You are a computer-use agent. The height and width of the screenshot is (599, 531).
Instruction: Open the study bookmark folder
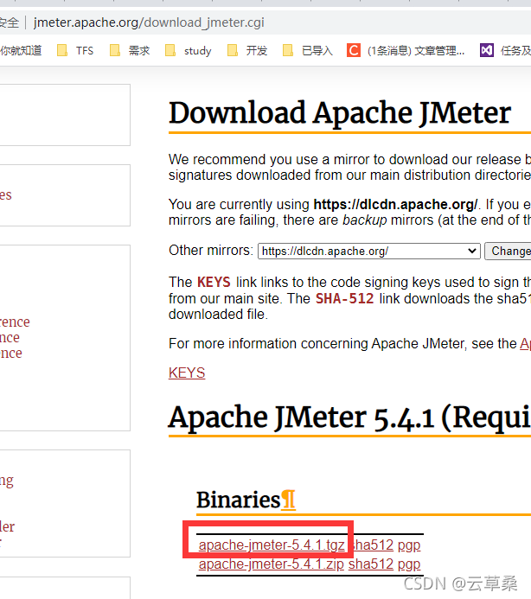point(188,50)
